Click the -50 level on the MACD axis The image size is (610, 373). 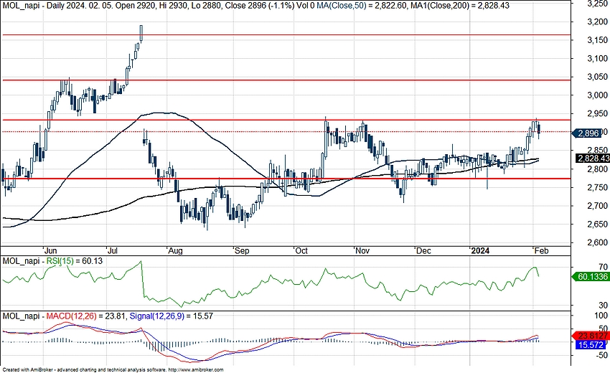(x=601, y=355)
